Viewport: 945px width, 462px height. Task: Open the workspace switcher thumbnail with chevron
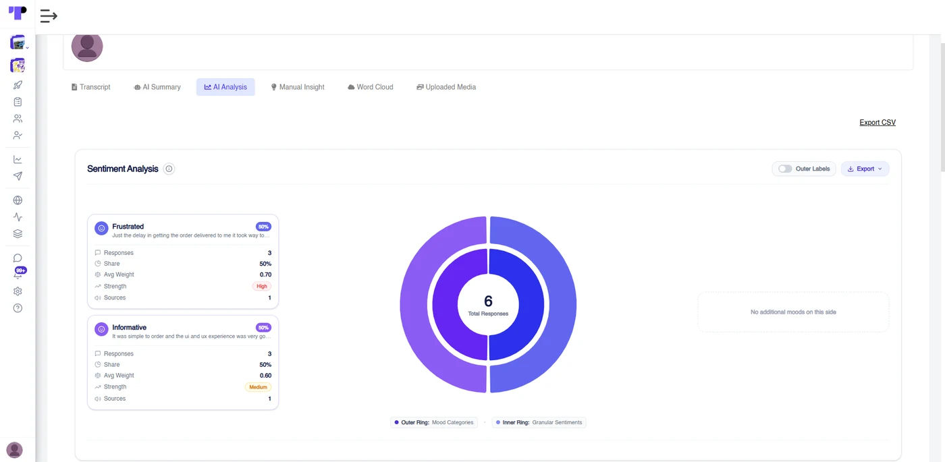click(18, 42)
